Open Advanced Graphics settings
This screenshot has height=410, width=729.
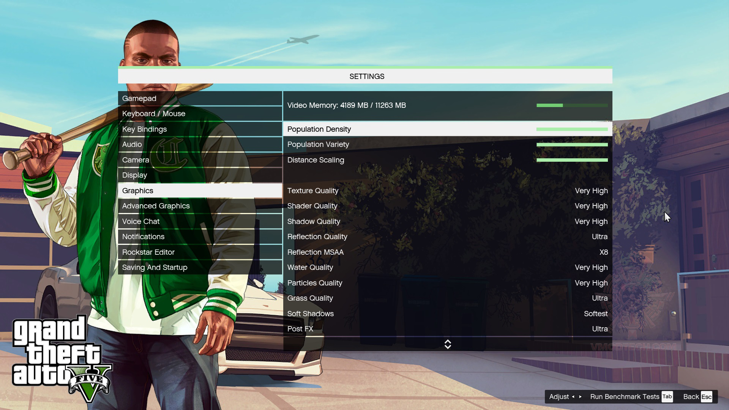point(156,206)
